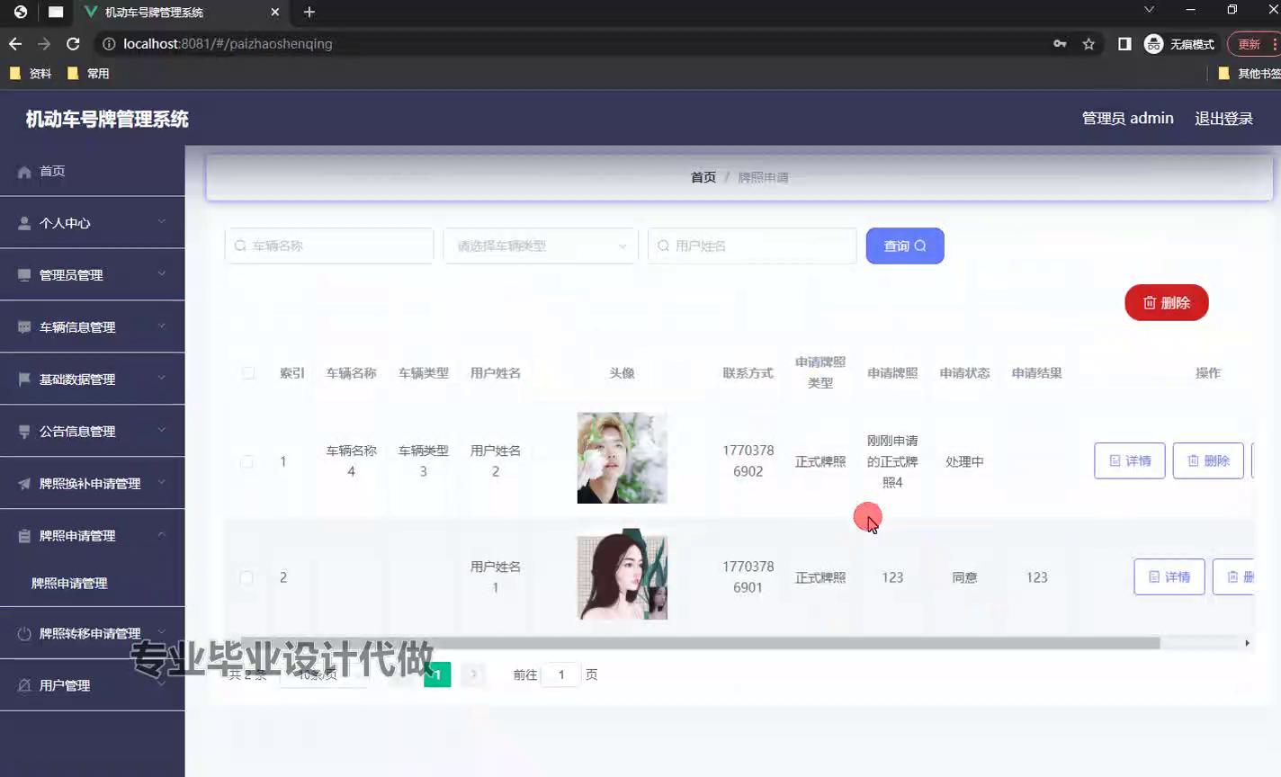Click the scrollbar right arrow

tap(1247, 643)
